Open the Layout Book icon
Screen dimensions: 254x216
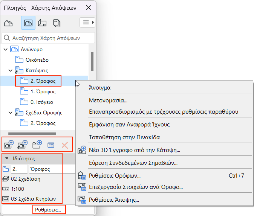pos(42,23)
